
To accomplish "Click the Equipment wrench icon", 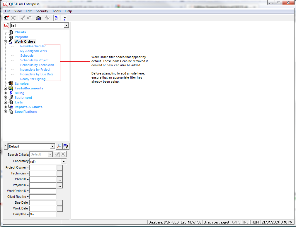I will click(x=11, y=98).
